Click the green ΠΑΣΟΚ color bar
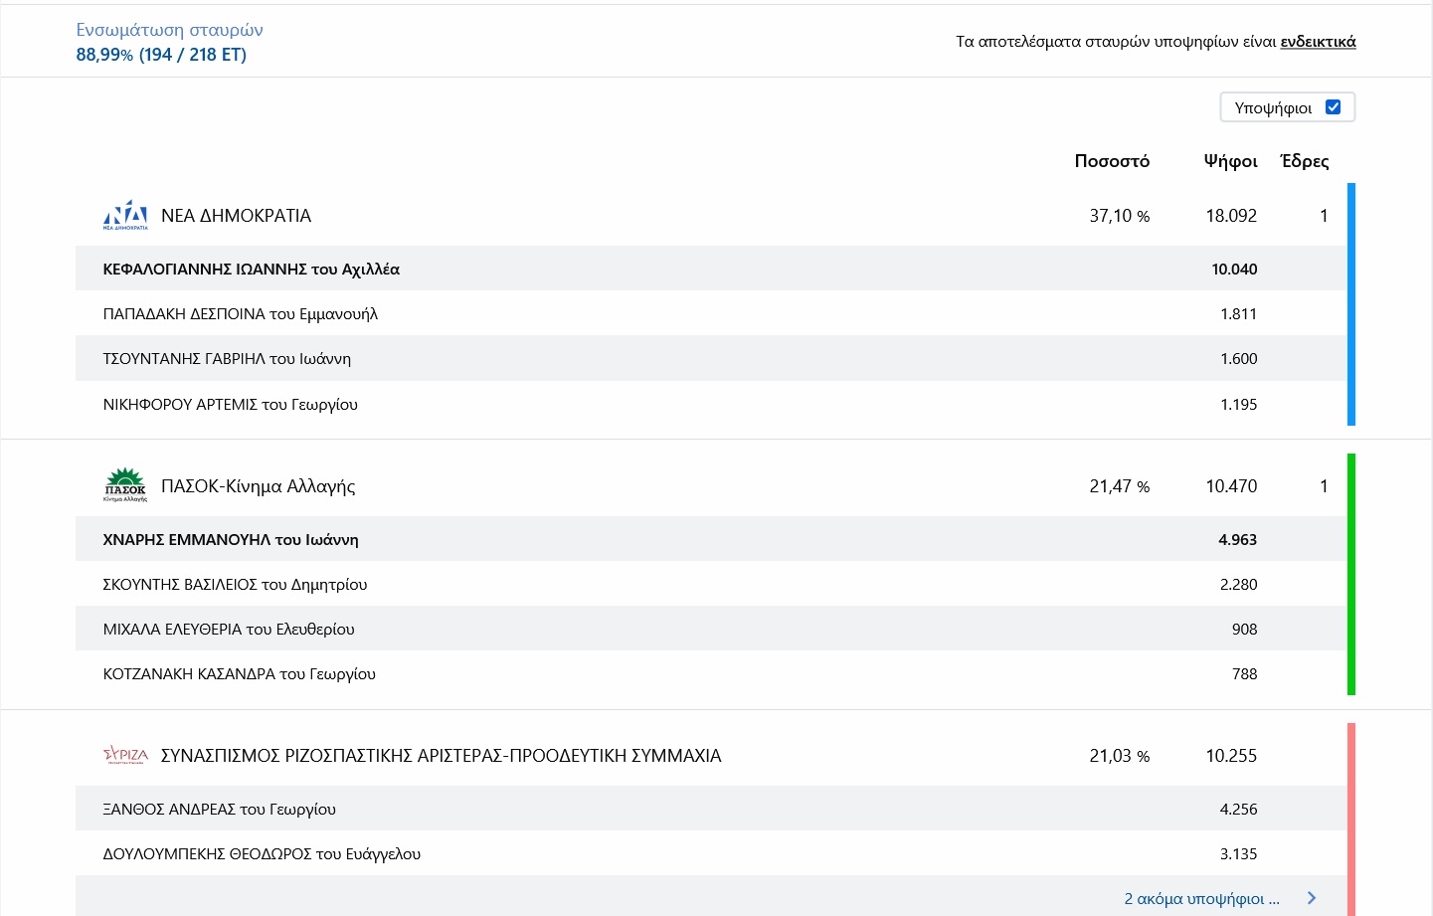This screenshot has height=916, width=1433. [1351, 574]
